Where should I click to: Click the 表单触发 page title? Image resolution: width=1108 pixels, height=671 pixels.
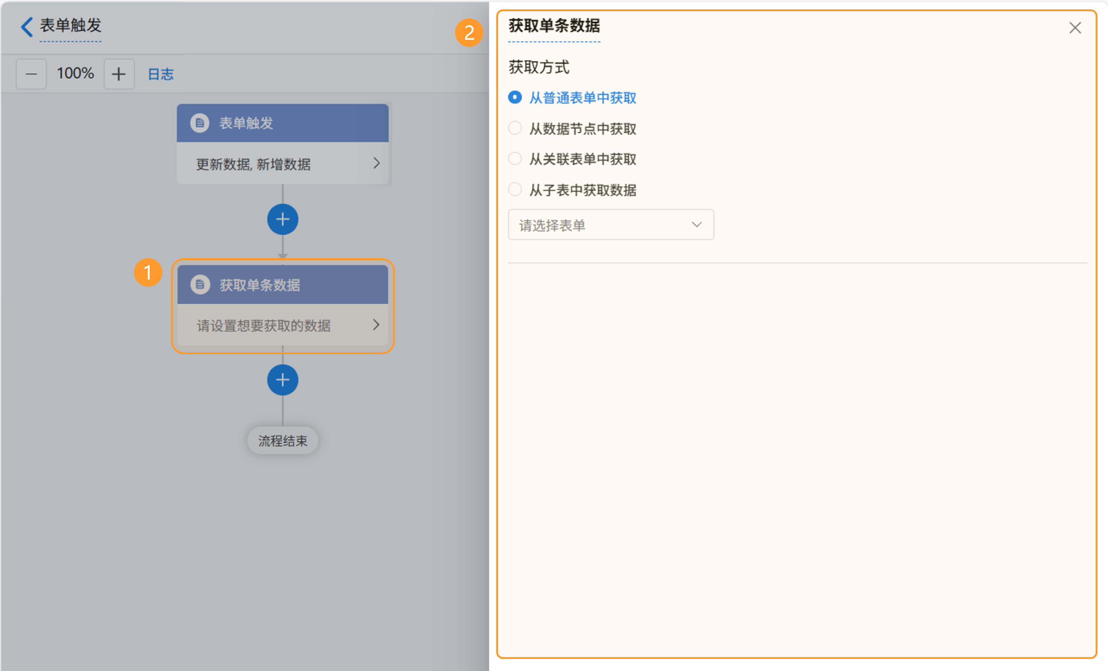(71, 26)
